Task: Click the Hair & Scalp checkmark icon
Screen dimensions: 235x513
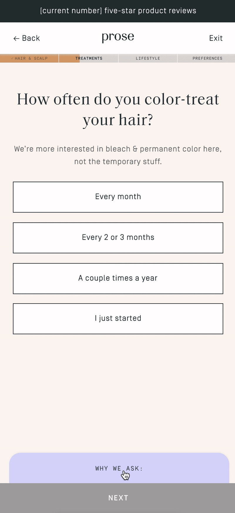Action: point(12,58)
